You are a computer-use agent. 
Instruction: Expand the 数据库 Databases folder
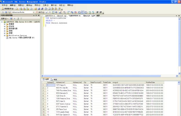5,24
